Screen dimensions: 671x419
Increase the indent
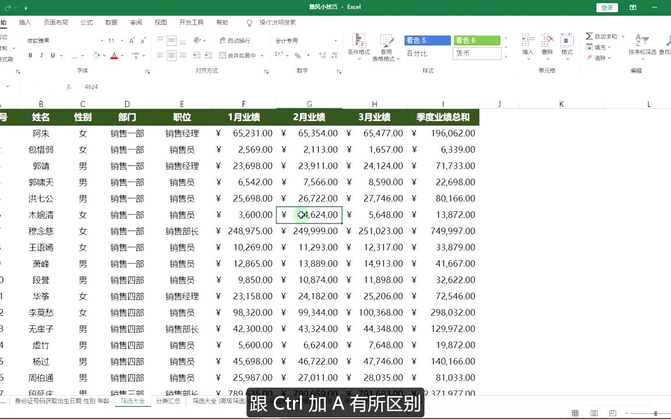coord(209,55)
